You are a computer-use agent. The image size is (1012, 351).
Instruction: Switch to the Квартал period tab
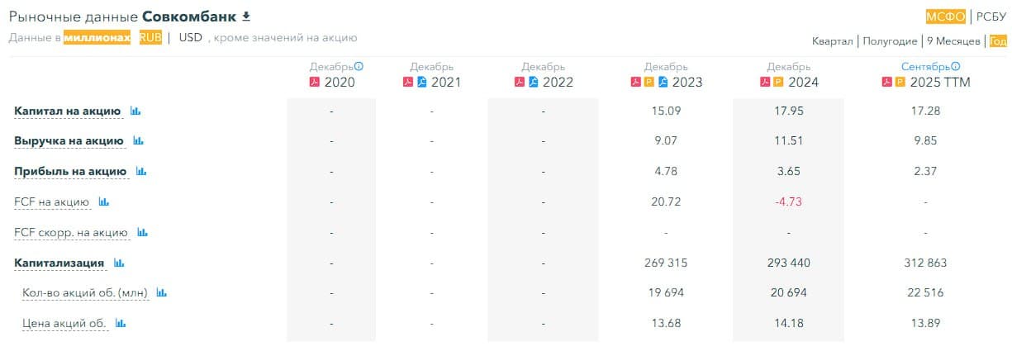coord(832,40)
